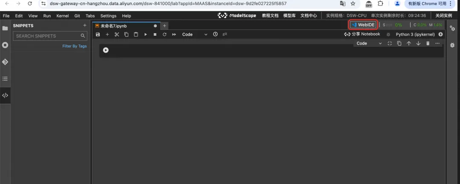Image resolution: width=460 pixels, height=184 pixels.
Task: Show the table of contents panel
Action: pos(5,79)
